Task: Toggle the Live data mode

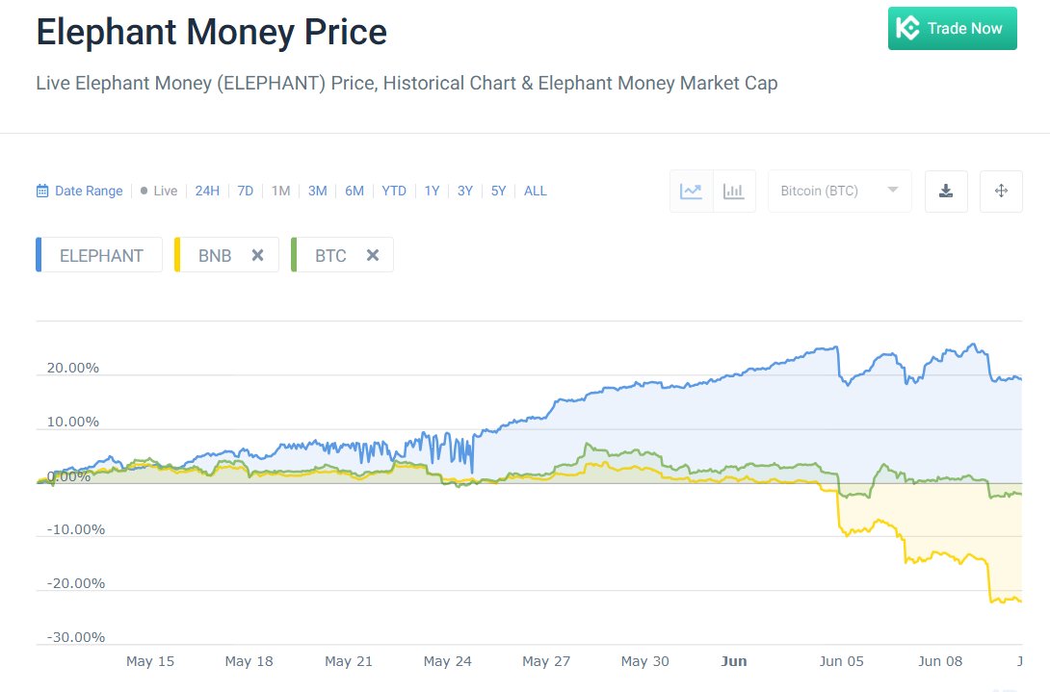Action: coord(159,191)
